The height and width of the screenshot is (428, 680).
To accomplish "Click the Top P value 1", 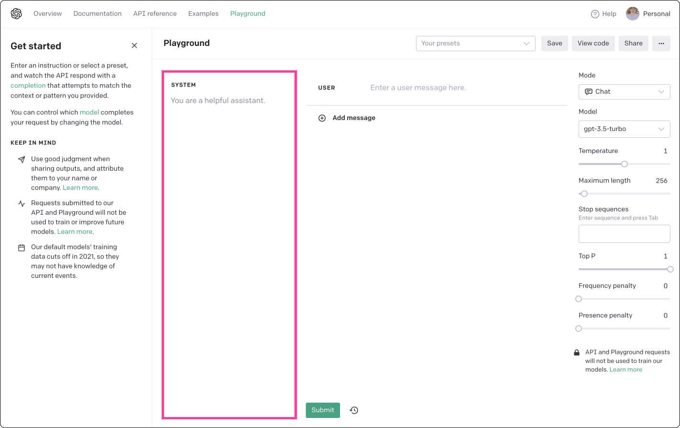I will click(665, 256).
